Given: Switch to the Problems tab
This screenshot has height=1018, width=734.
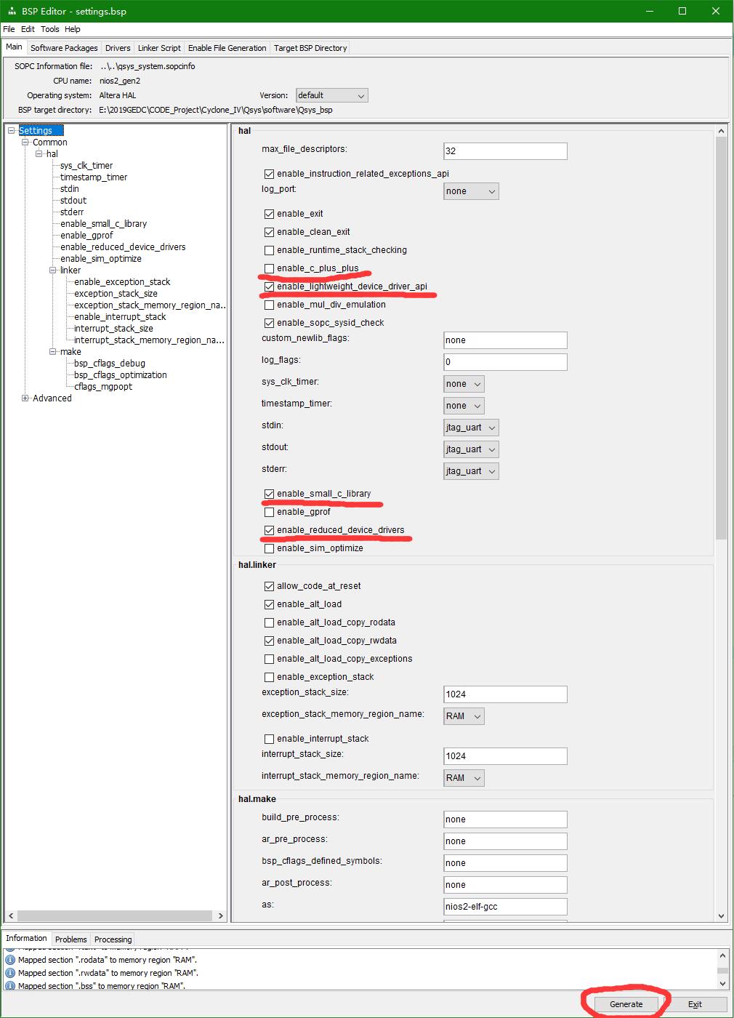Looking at the screenshot, I should pos(71,939).
